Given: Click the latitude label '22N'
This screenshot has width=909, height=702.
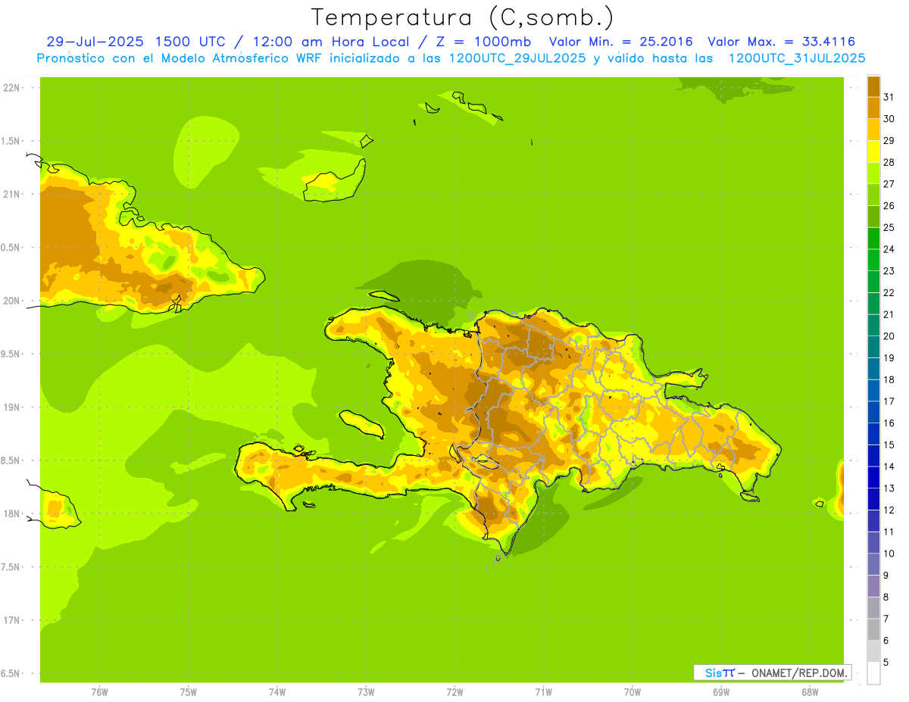Looking at the screenshot, I should point(11,88).
